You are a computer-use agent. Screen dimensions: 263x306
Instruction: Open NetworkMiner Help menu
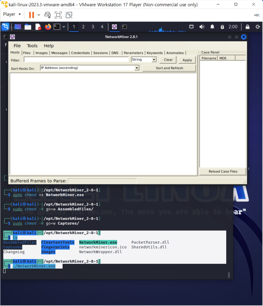tap(49, 46)
